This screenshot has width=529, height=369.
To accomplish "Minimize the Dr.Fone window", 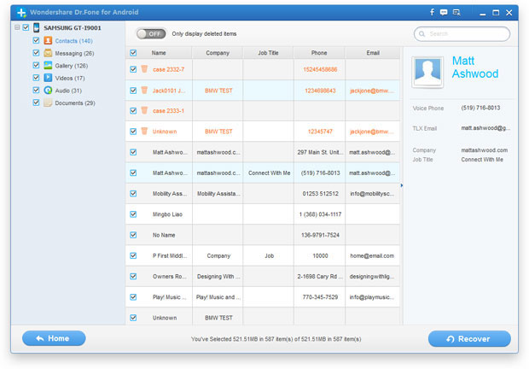I will 483,14.
